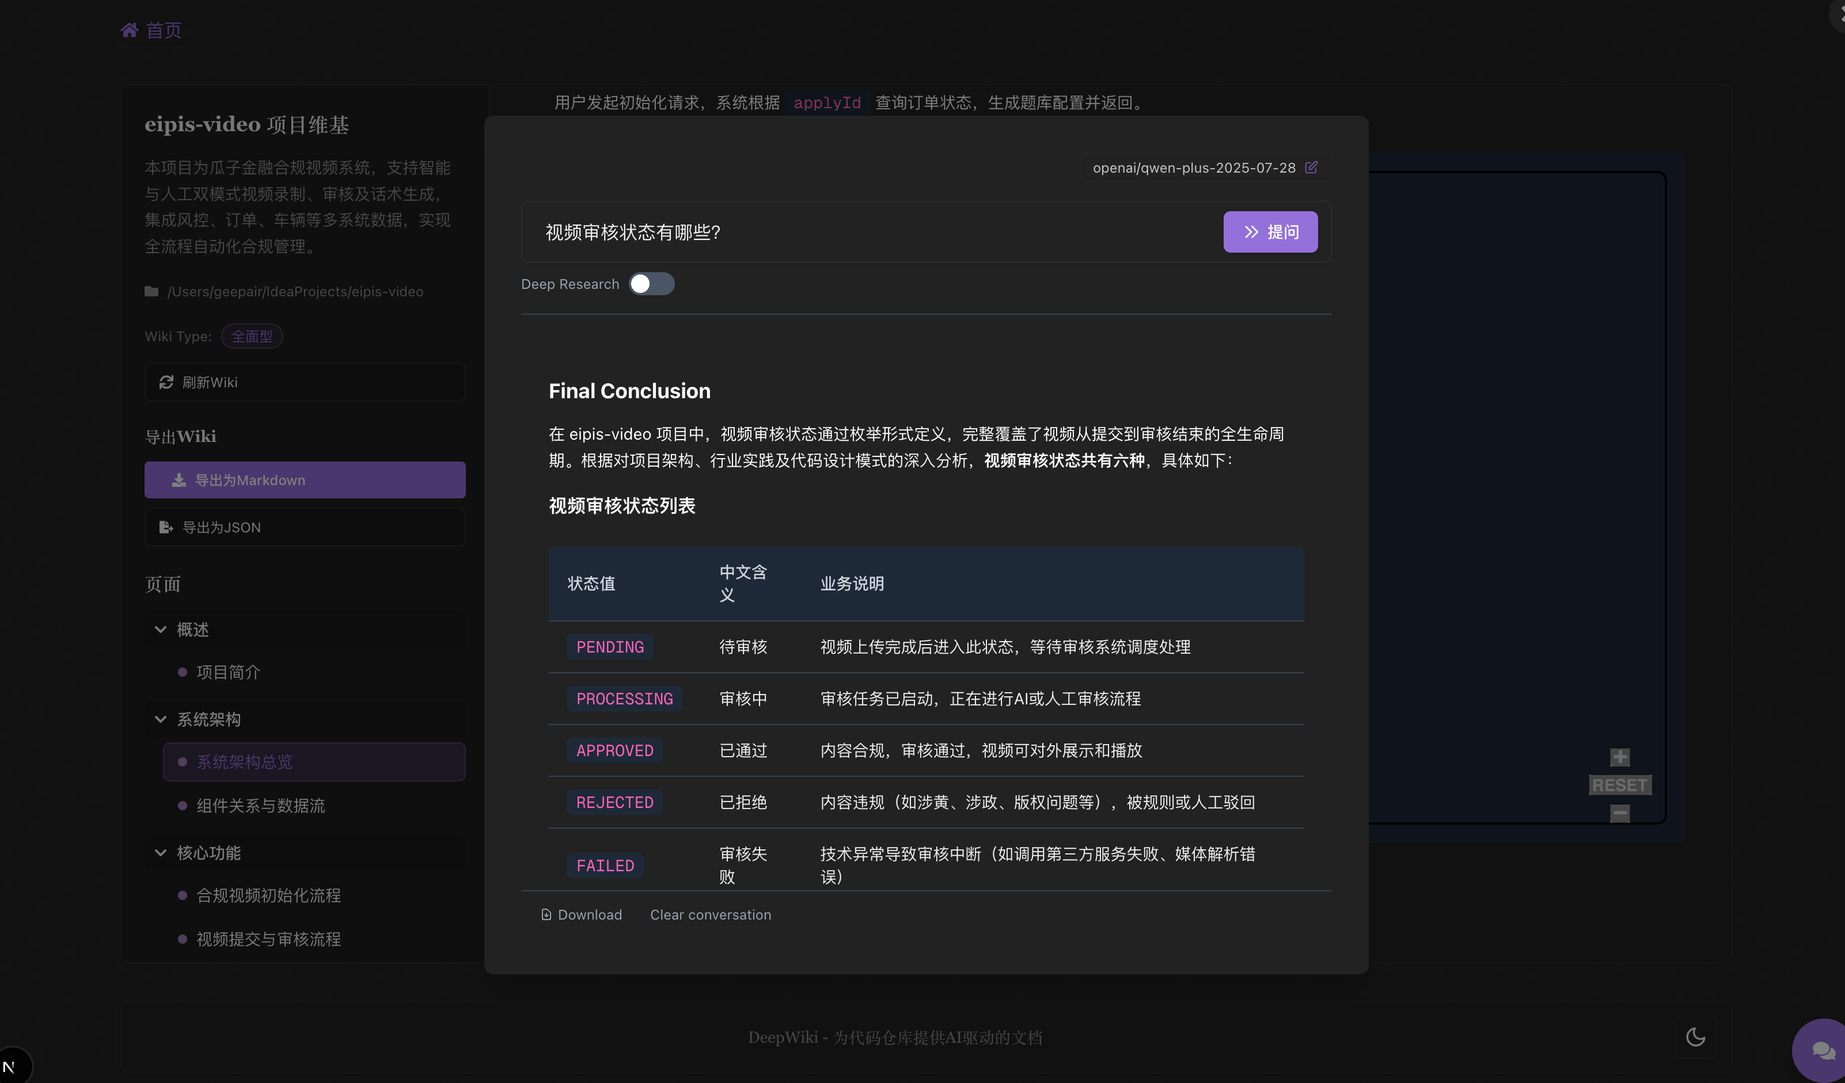Screen dimensions: 1845x1083
Task: Click the diagram zoom-out minus icon
Action: point(1619,813)
